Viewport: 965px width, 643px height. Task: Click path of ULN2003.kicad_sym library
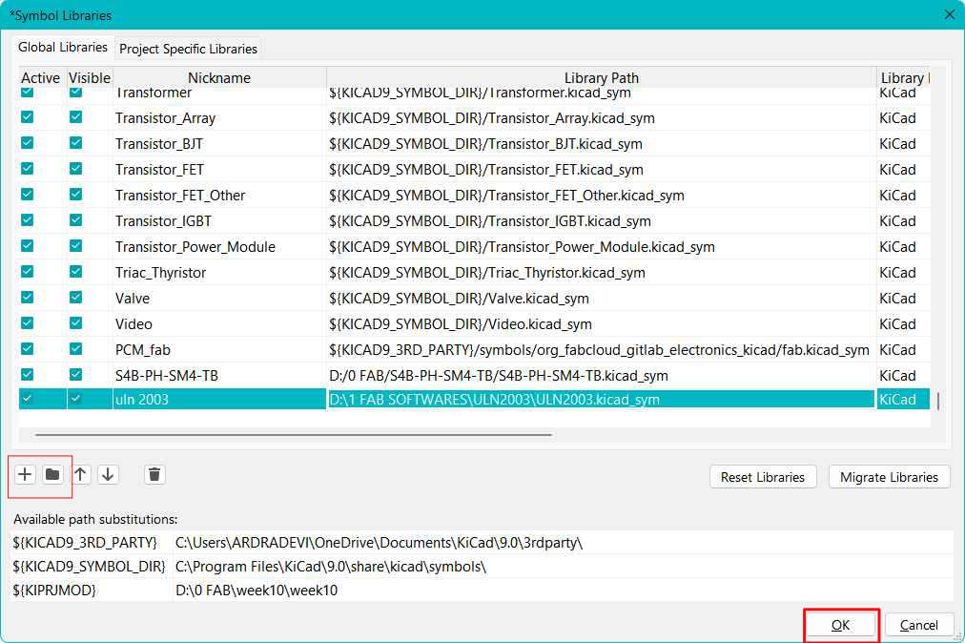[x=602, y=399]
